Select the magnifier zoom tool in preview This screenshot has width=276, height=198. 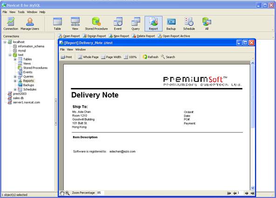[67, 193]
